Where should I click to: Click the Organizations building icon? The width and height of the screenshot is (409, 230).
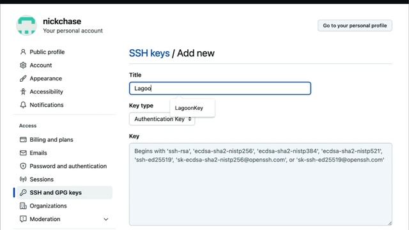pos(23,206)
